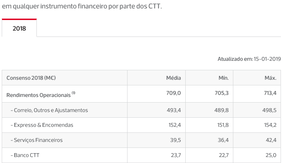Viewport: 296px width, 163px height.
Task: Click the 25,0 Banco CTT maximum value
Action: pyautogui.click(x=271, y=155)
